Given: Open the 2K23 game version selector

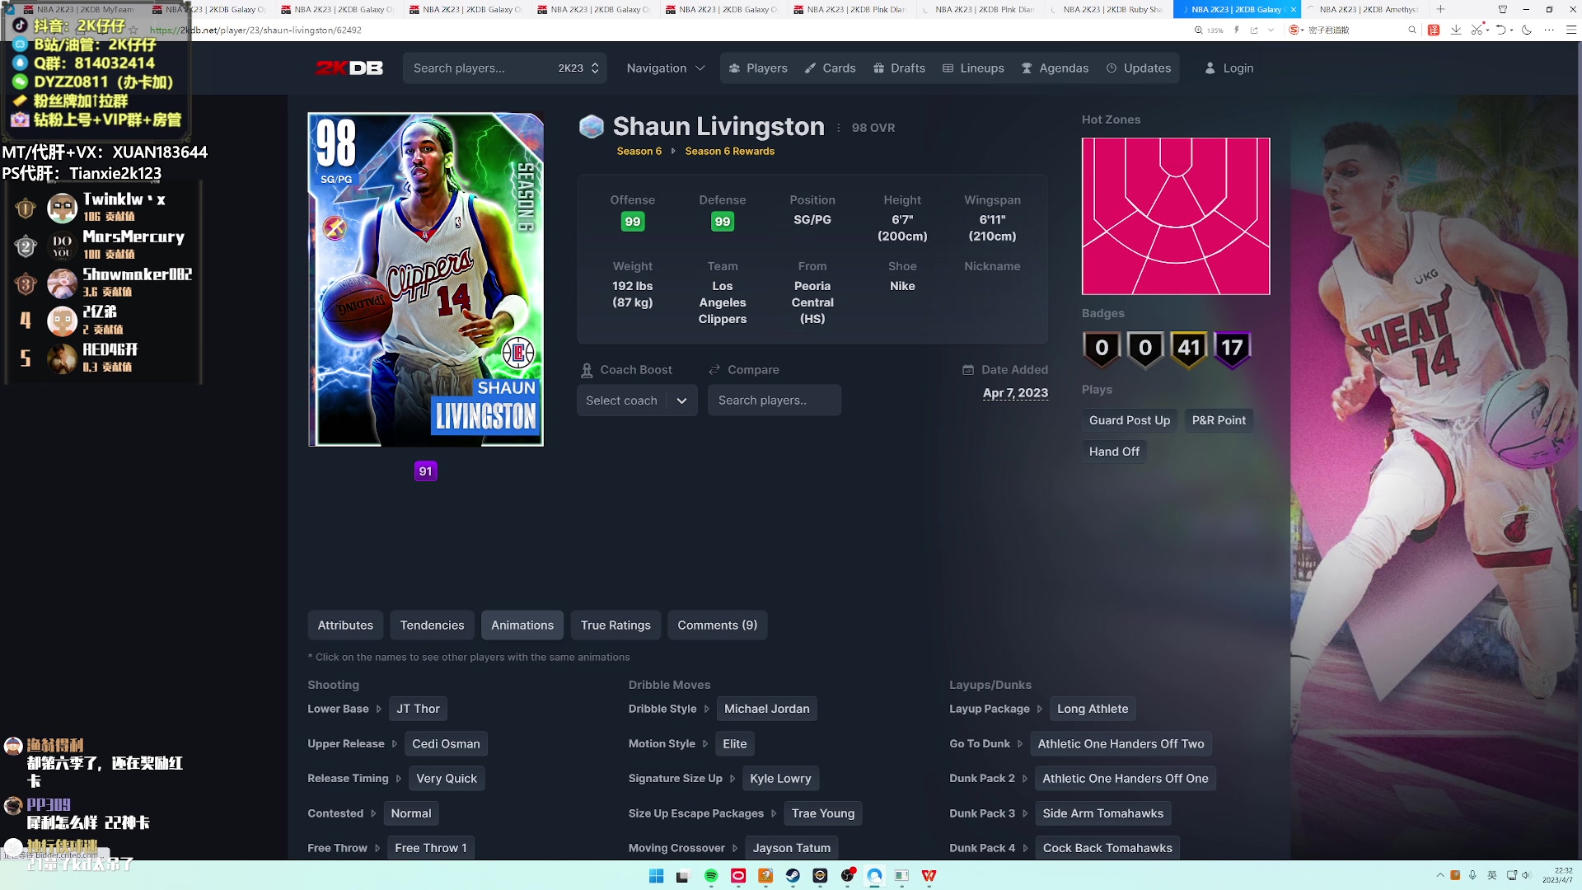Looking at the screenshot, I should (x=578, y=68).
